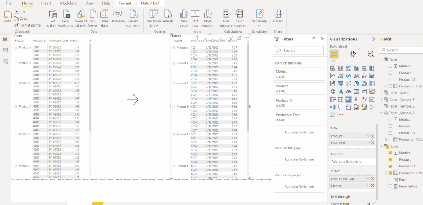Viewport: 423px width, 205px height.
Task: Uncheck Metrics under Table2
Action: click(390, 153)
